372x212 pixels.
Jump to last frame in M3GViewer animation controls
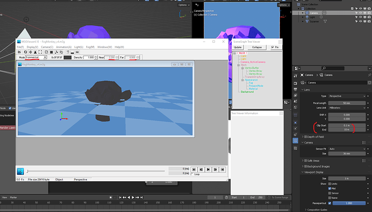click(222, 169)
